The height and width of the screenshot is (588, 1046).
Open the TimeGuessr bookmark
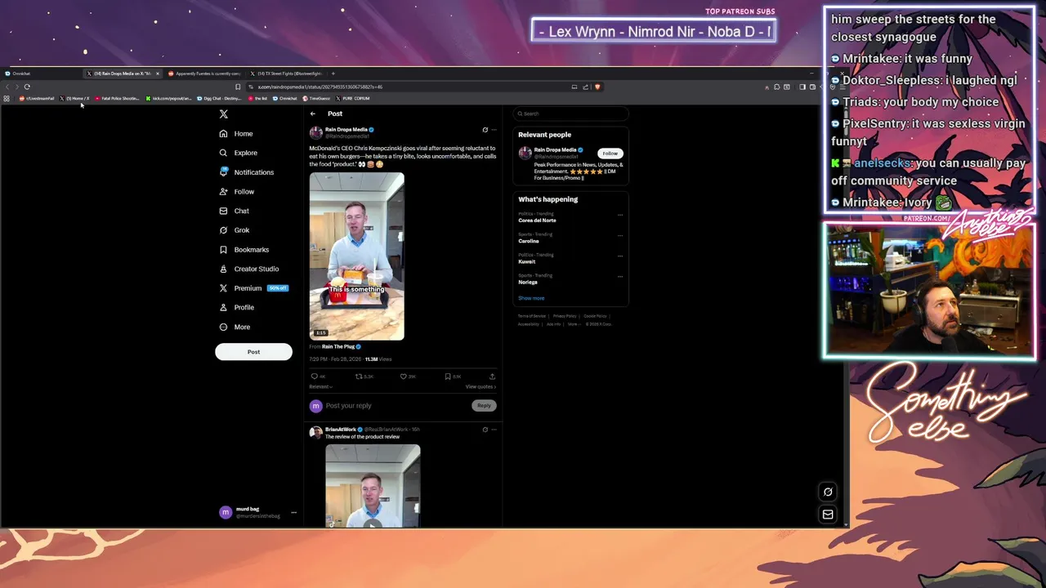click(x=317, y=99)
